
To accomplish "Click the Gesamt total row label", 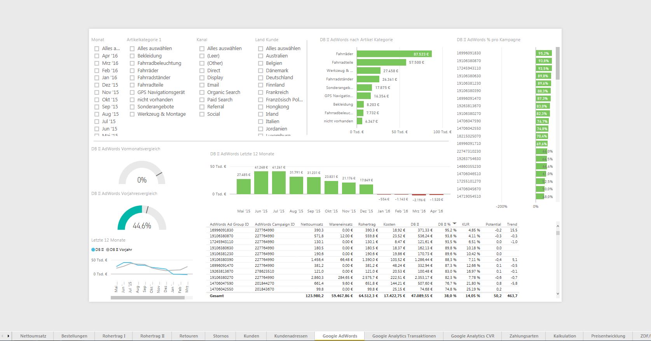I will (217, 296).
